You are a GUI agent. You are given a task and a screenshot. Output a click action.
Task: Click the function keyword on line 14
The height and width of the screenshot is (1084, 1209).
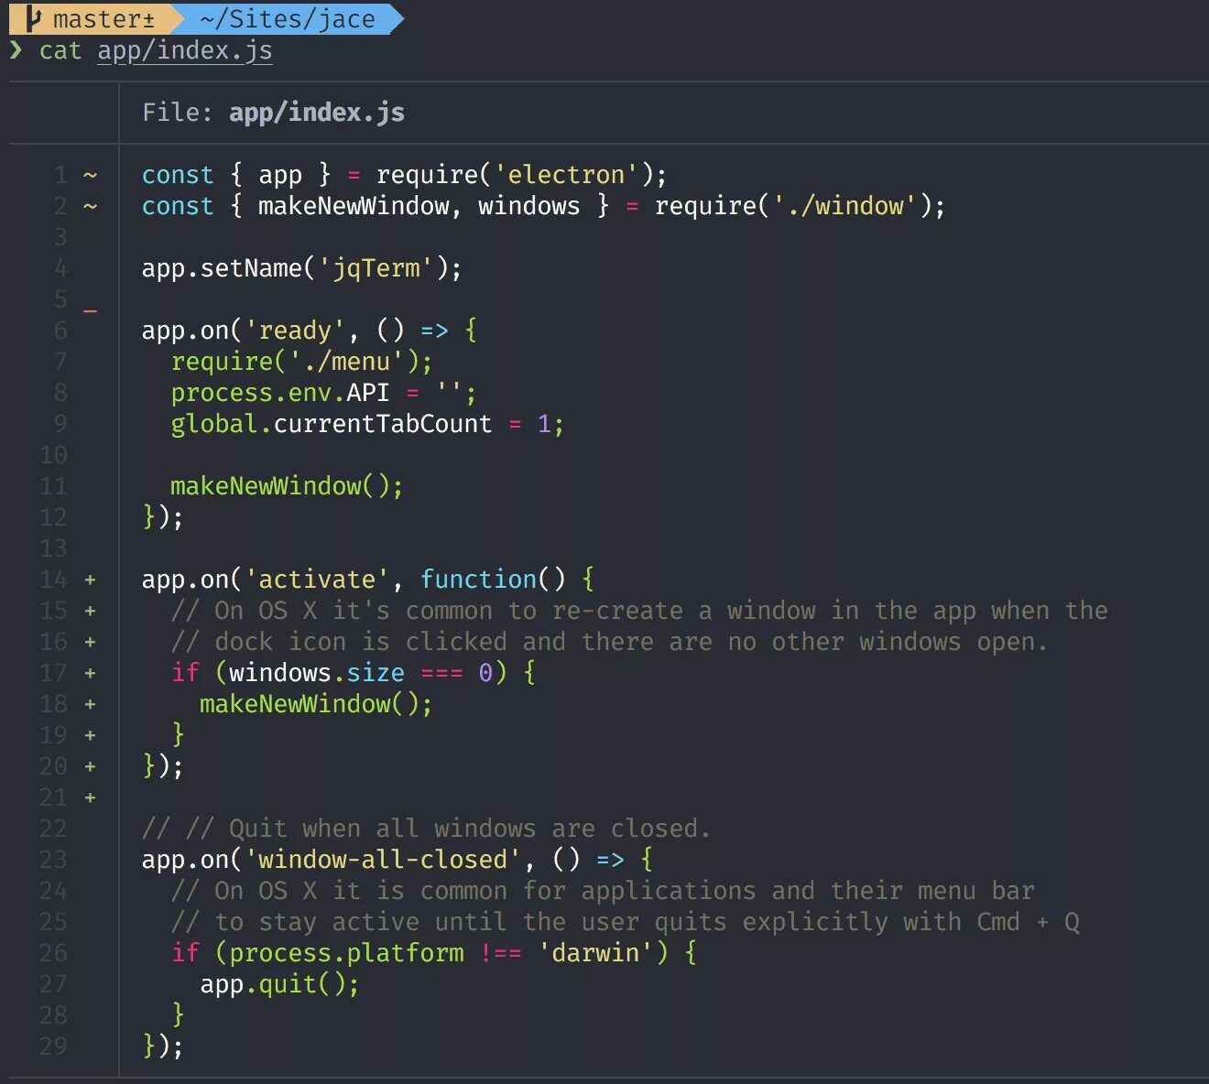(478, 580)
